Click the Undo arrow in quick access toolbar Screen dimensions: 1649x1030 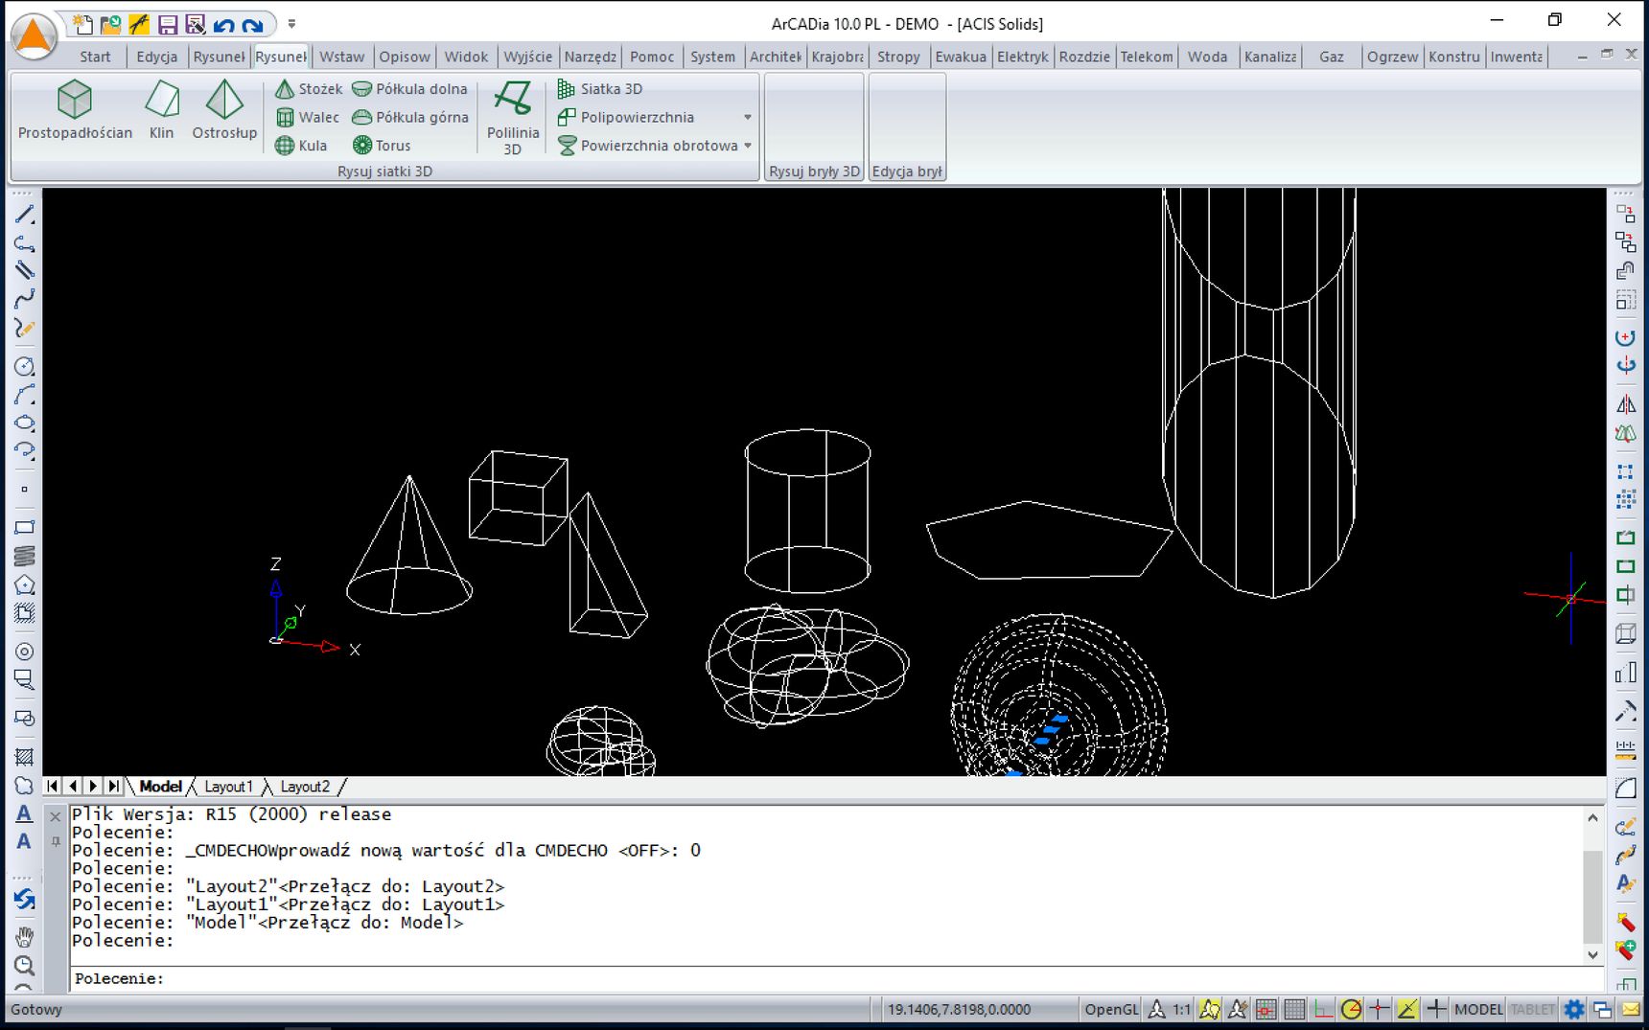click(224, 24)
